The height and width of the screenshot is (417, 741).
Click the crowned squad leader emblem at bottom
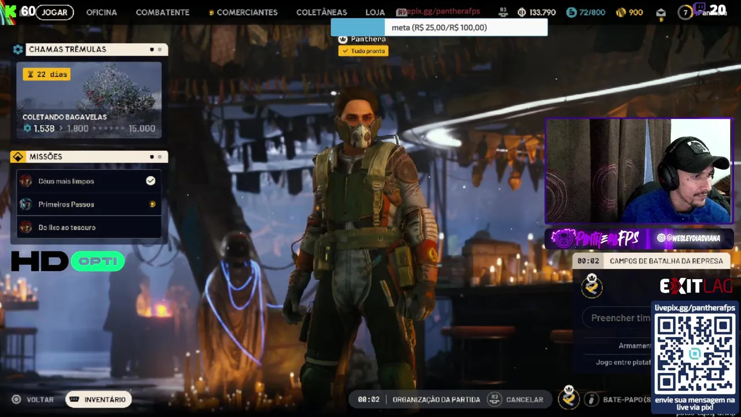point(569,398)
